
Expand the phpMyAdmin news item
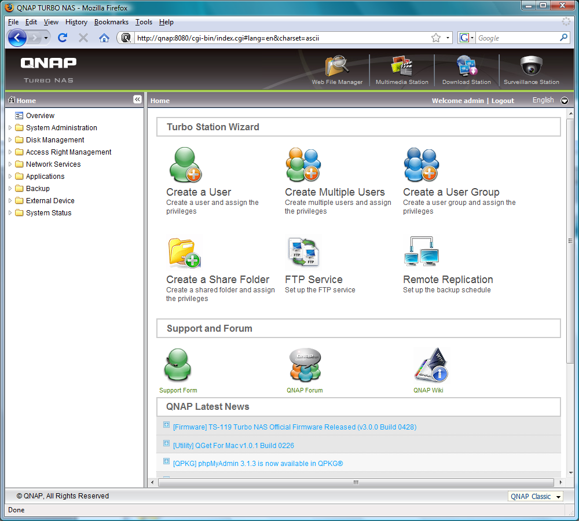point(167,461)
